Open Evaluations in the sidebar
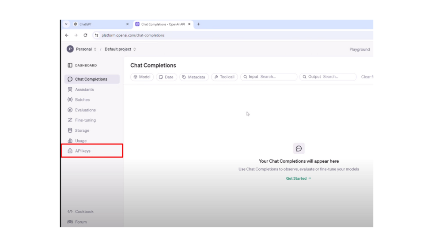The image size is (424, 238). coord(92,110)
